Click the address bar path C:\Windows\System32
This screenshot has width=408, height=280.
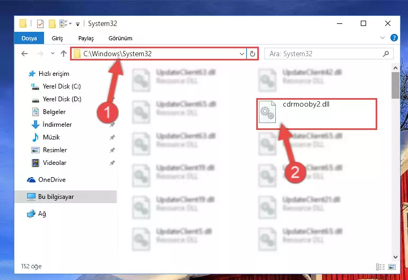pos(117,54)
